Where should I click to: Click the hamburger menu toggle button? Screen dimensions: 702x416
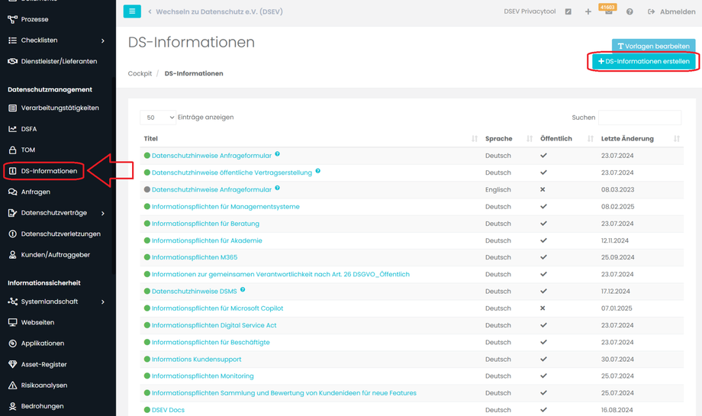point(132,11)
